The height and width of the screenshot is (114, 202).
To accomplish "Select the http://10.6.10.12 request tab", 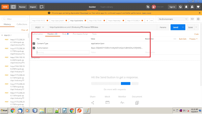I will pyautogui.click(x=40, y=21).
